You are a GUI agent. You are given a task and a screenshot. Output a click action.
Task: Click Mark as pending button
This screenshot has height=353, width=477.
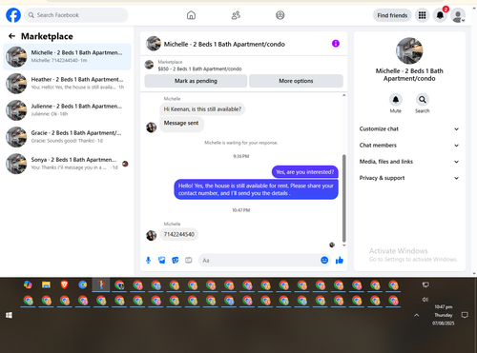tap(196, 81)
